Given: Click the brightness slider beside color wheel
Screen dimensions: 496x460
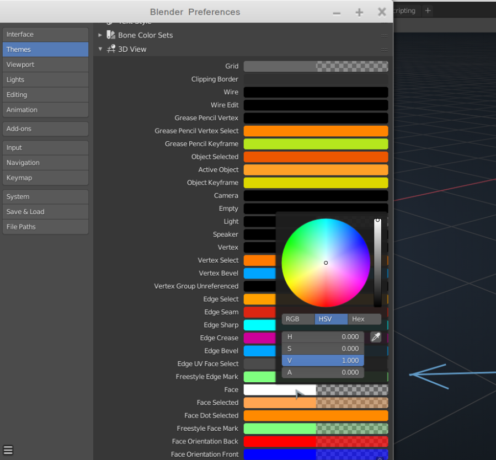Looking at the screenshot, I should click(377, 263).
